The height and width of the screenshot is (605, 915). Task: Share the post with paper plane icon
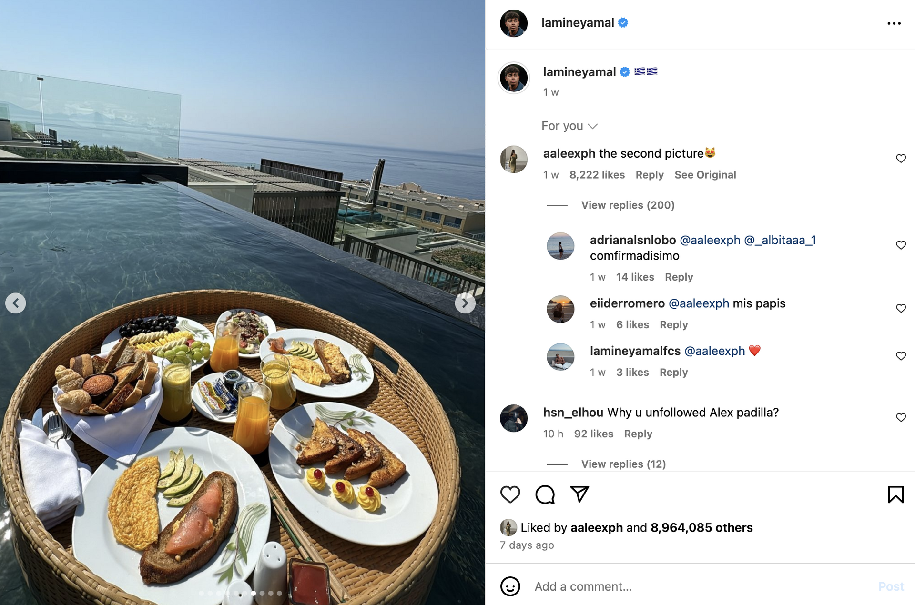tap(579, 494)
